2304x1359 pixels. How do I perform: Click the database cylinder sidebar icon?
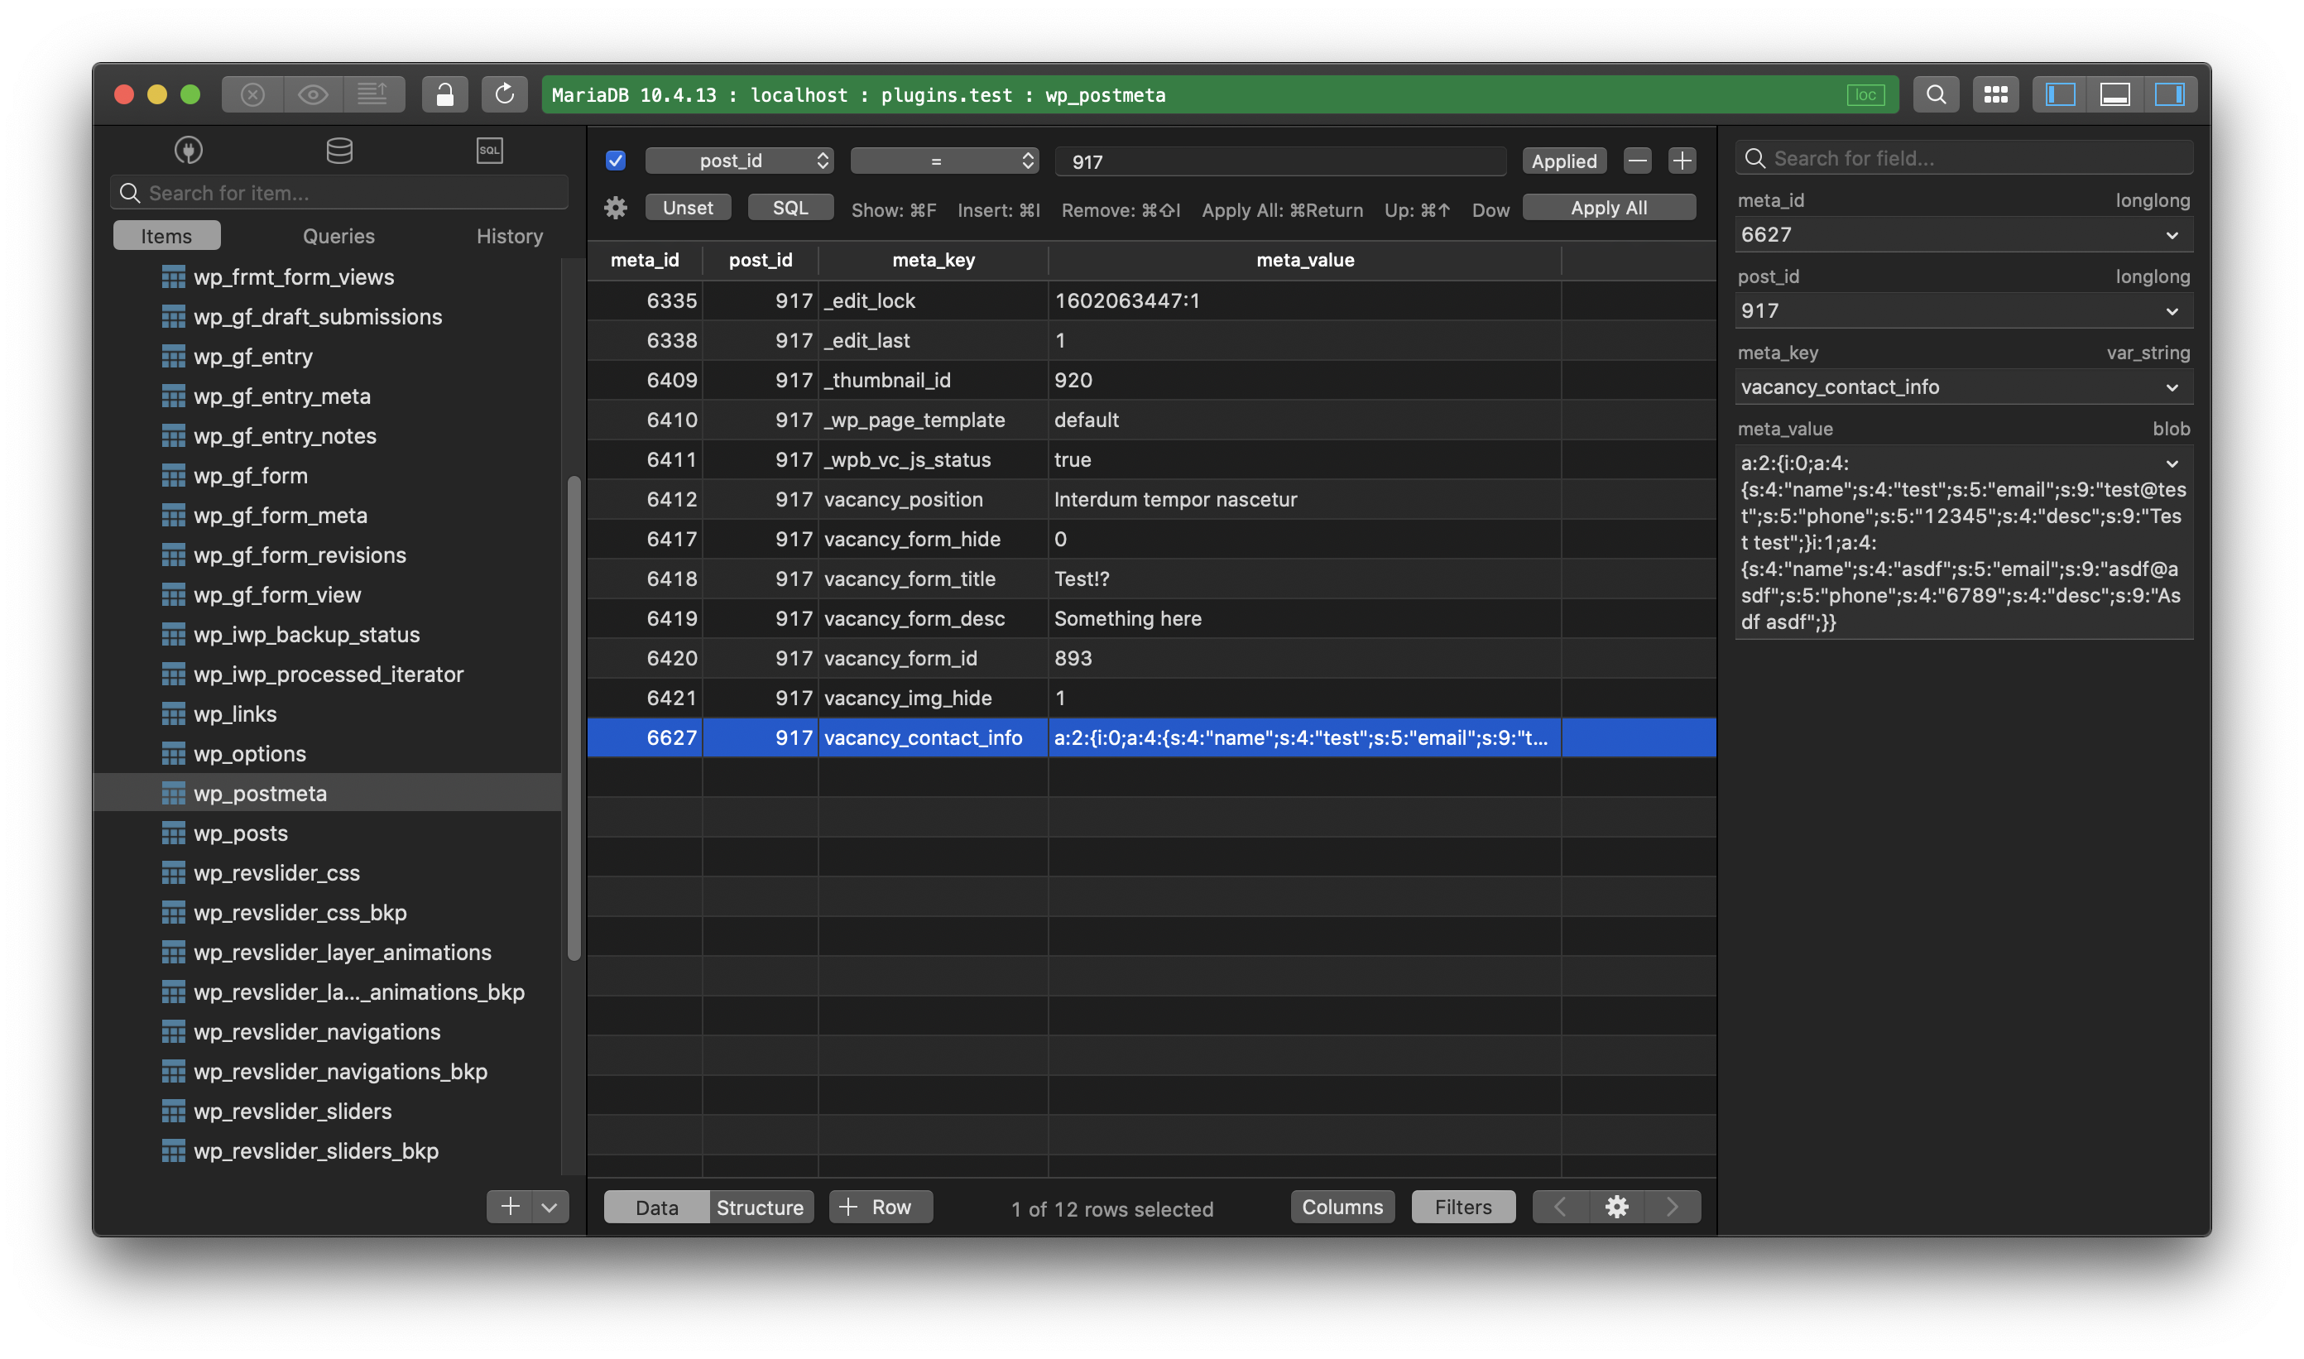pyautogui.click(x=338, y=150)
